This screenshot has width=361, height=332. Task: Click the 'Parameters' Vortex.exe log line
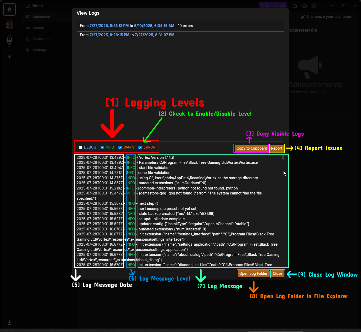(x=167, y=162)
